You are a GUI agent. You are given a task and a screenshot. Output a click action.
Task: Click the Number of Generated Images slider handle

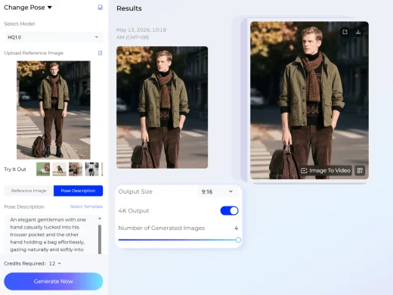click(238, 240)
